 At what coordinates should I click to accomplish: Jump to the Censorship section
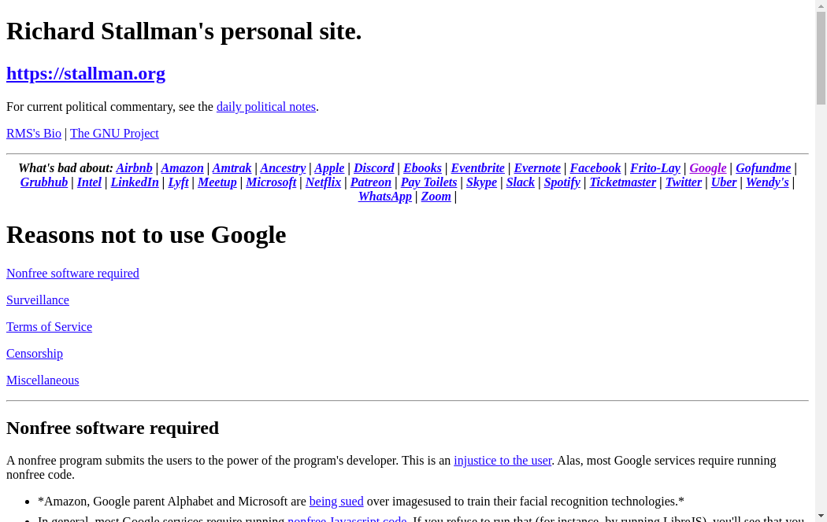tap(35, 354)
